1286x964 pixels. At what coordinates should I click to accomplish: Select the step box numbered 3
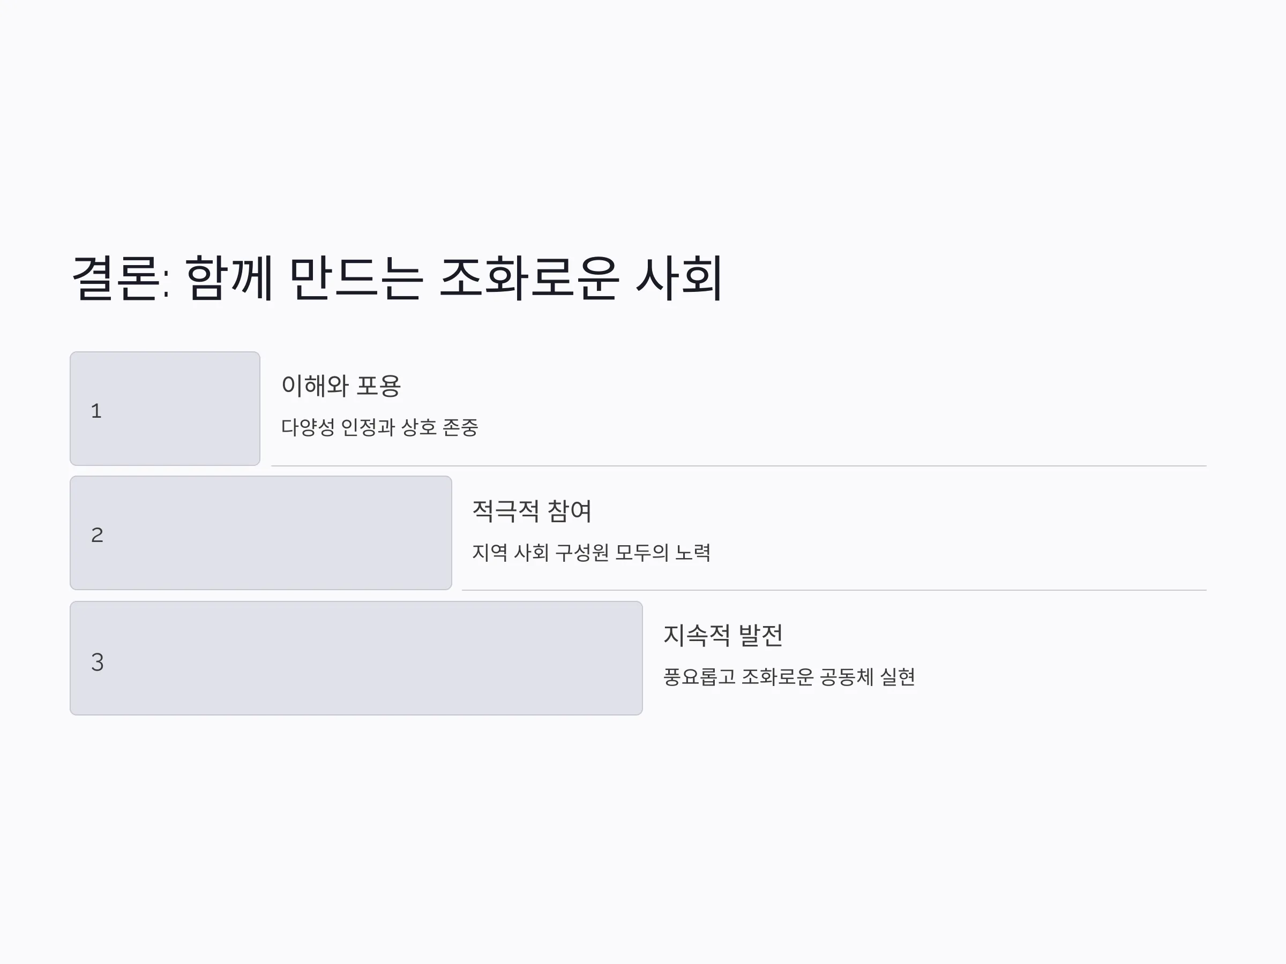(356, 658)
